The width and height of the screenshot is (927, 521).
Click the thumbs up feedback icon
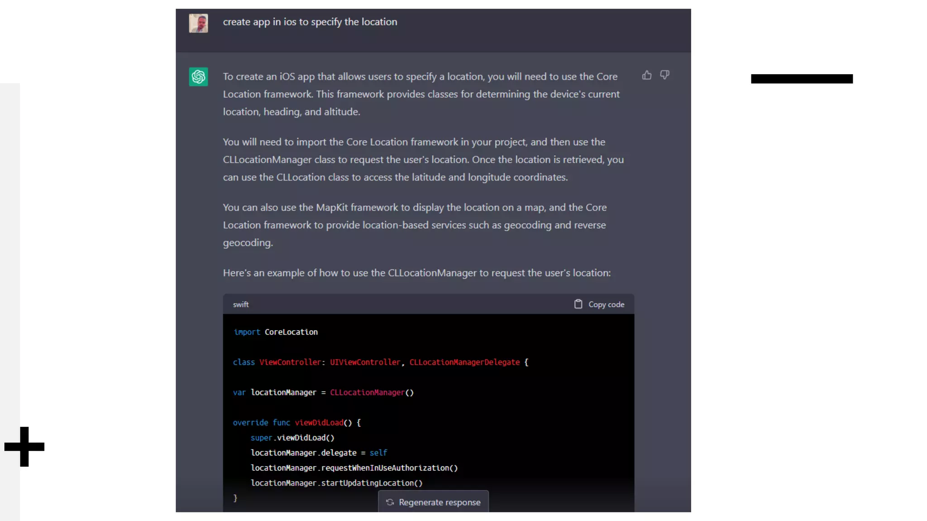coord(647,75)
